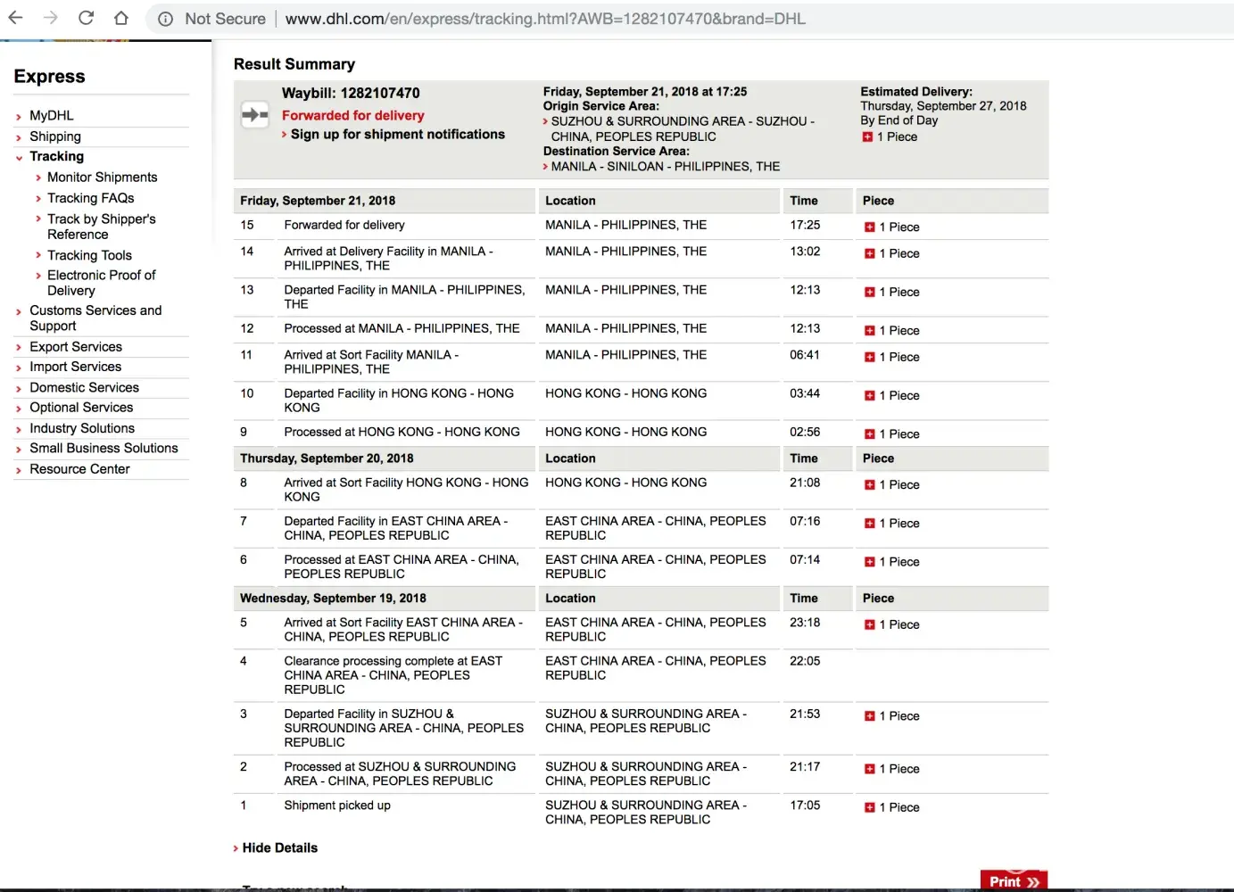Image resolution: width=1234 pixels, height=892 pixels.
Task: Open Electronic Proof of Delivery link
Action: (102, 283)
